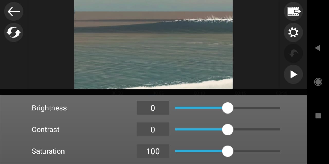Image resolution: width=329 pixels, height=164 pixels.
Task: Select the Brightness value field
Action: coord(153,108)
